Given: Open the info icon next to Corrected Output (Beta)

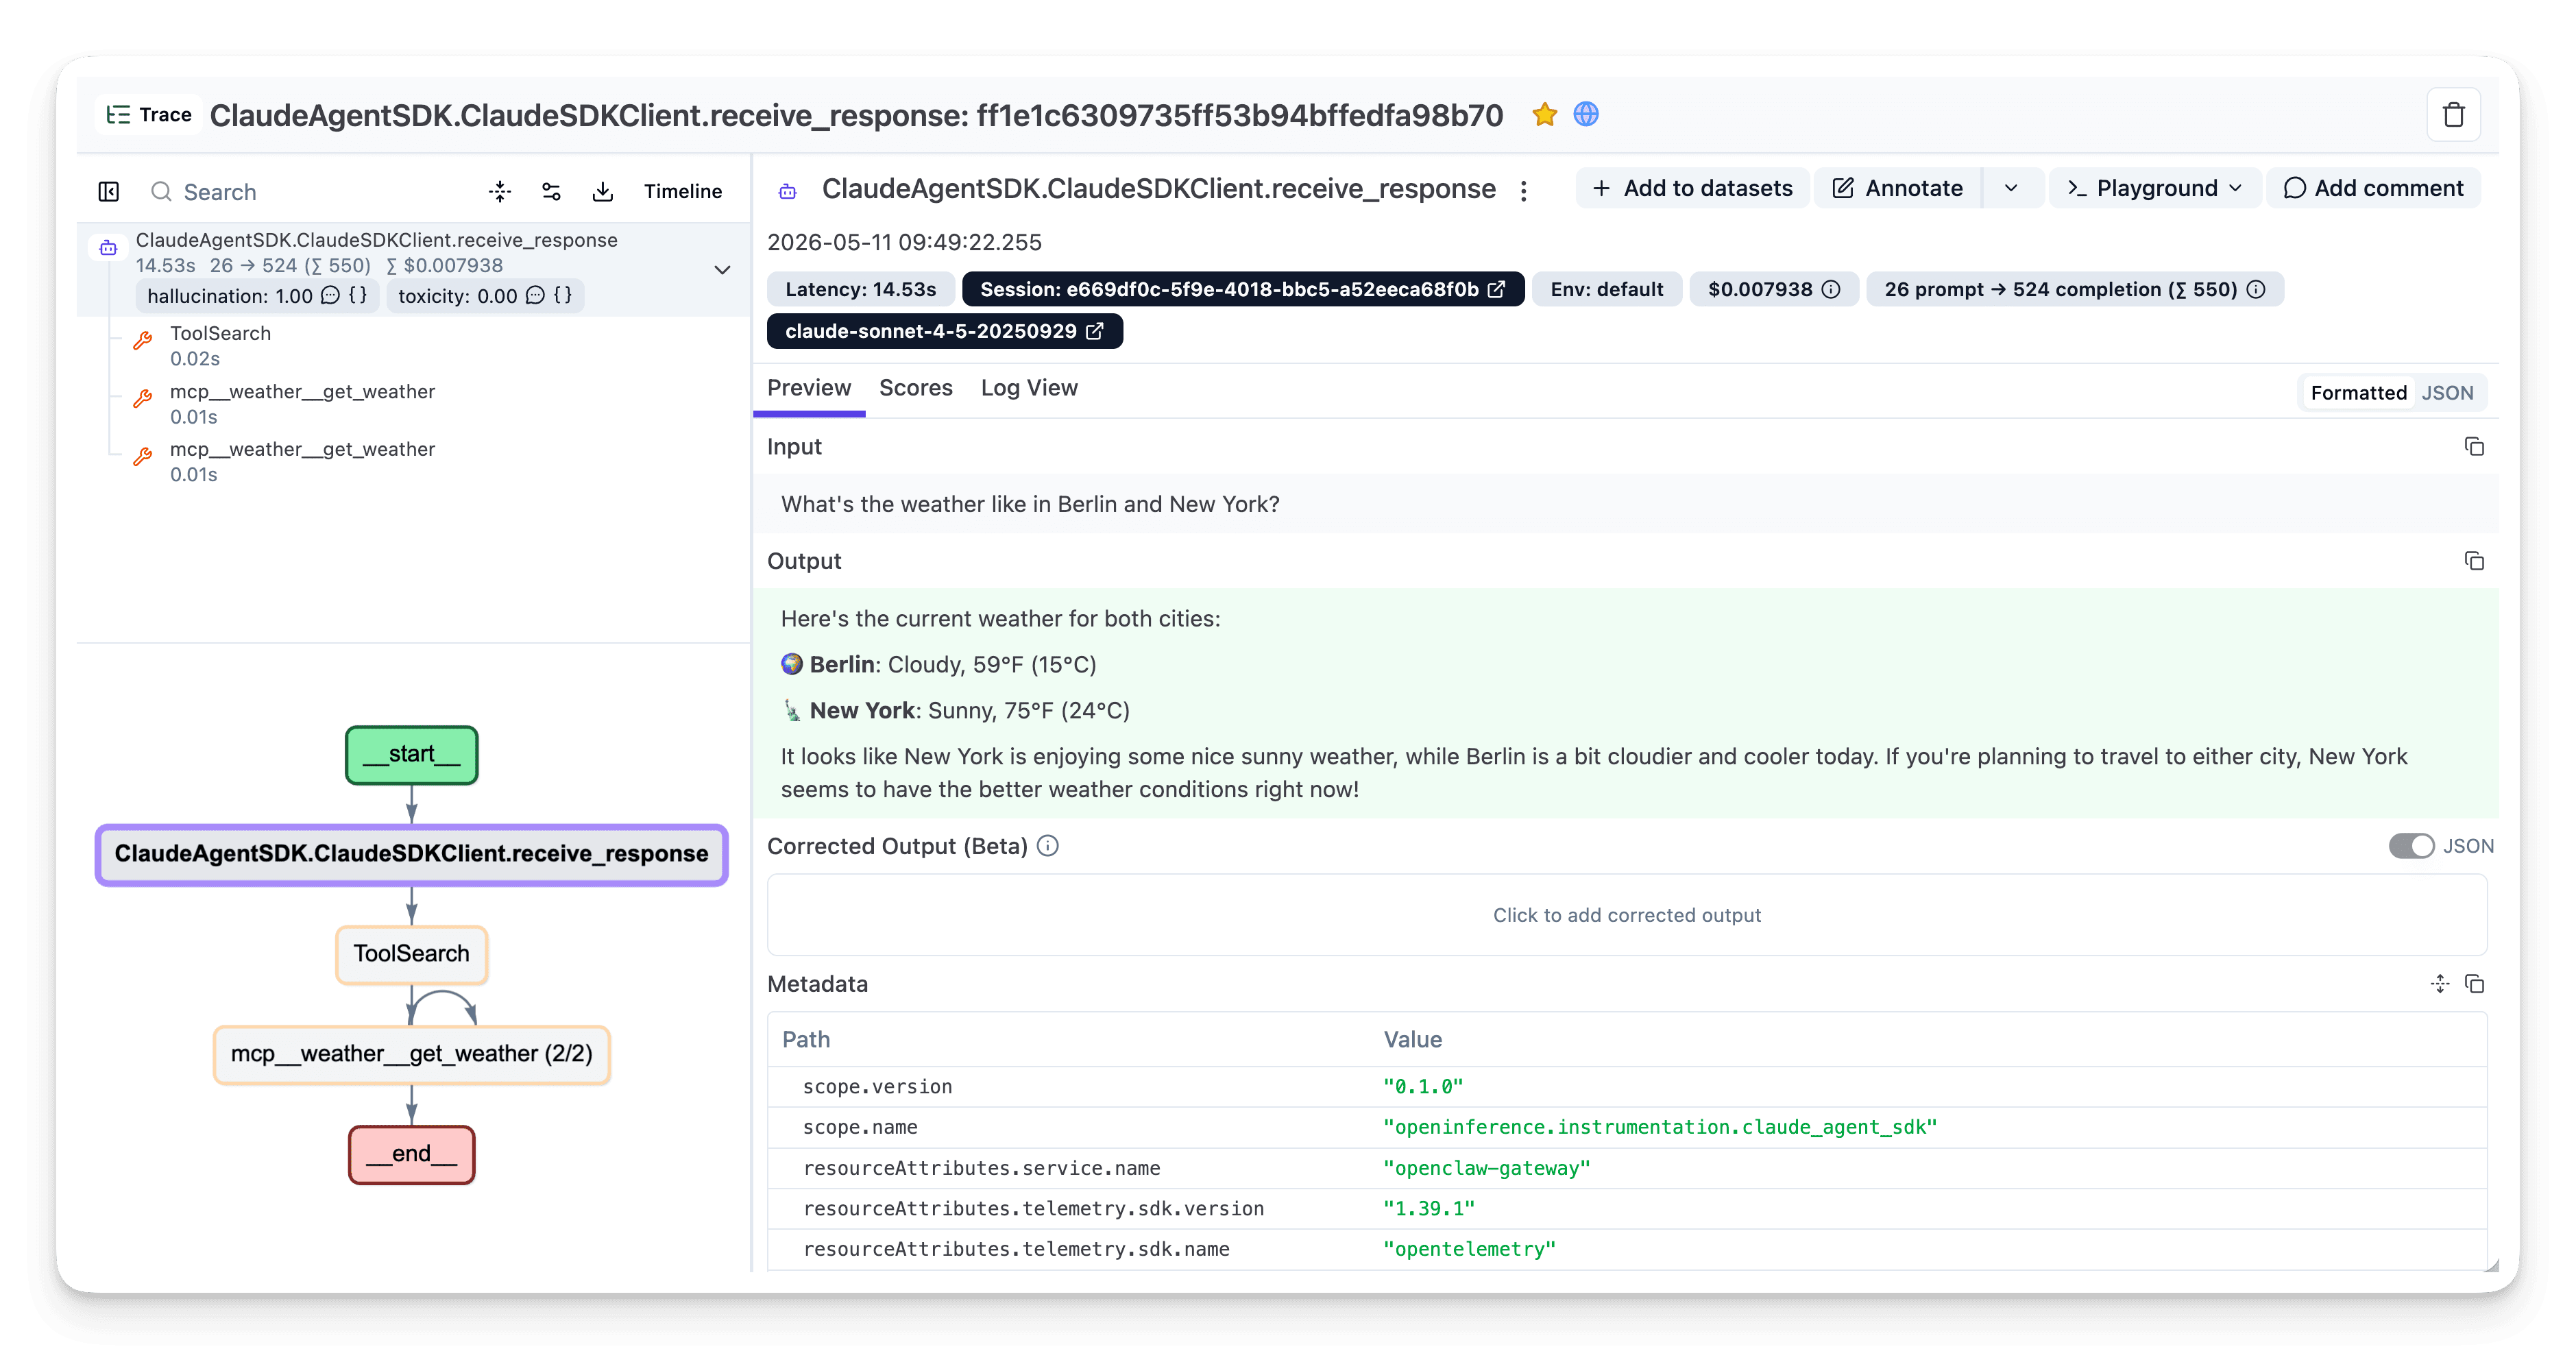Looking at the screenshot, I should click(1048, 846).
